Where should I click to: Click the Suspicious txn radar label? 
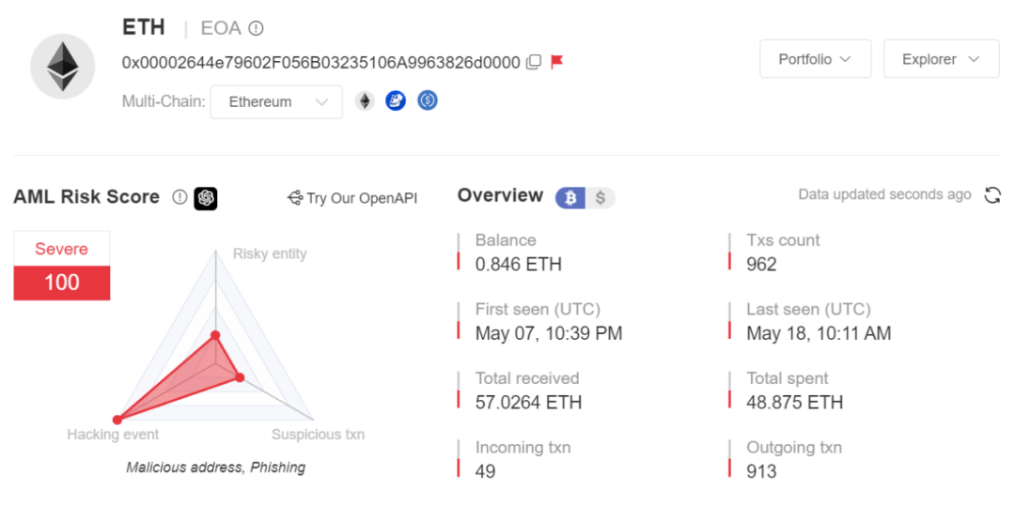[318, 435]
